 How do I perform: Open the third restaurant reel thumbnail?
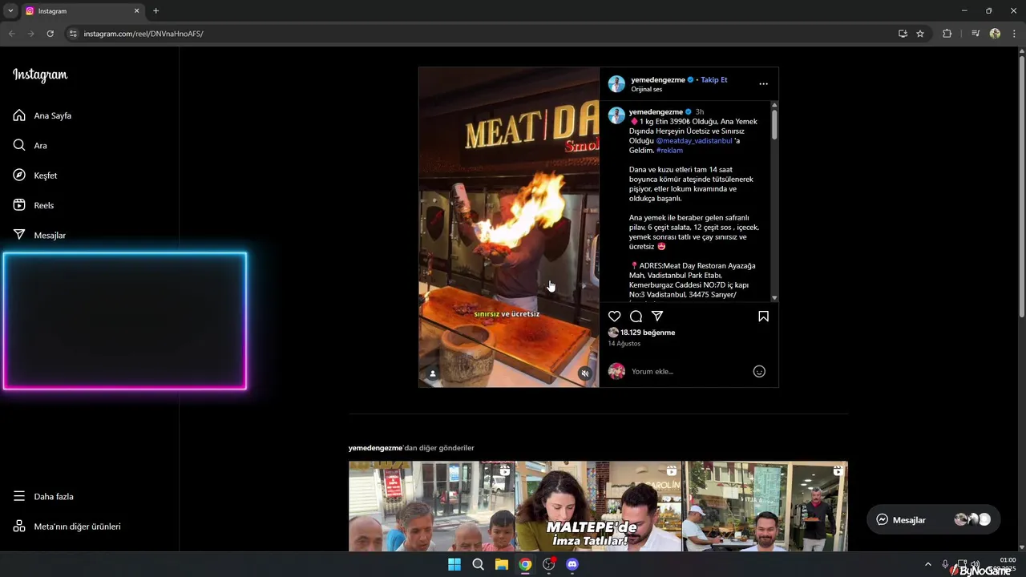pyautogui.click(x=765, y=506)
